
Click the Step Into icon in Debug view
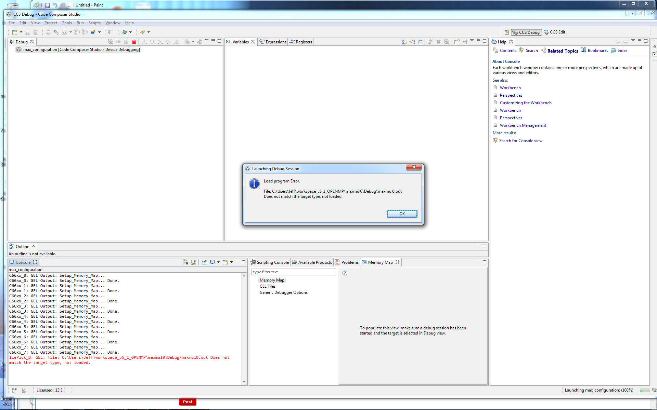pos(144,42)
